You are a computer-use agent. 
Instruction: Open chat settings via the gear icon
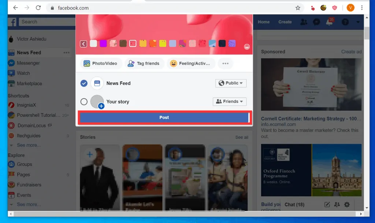coord(347,205)
